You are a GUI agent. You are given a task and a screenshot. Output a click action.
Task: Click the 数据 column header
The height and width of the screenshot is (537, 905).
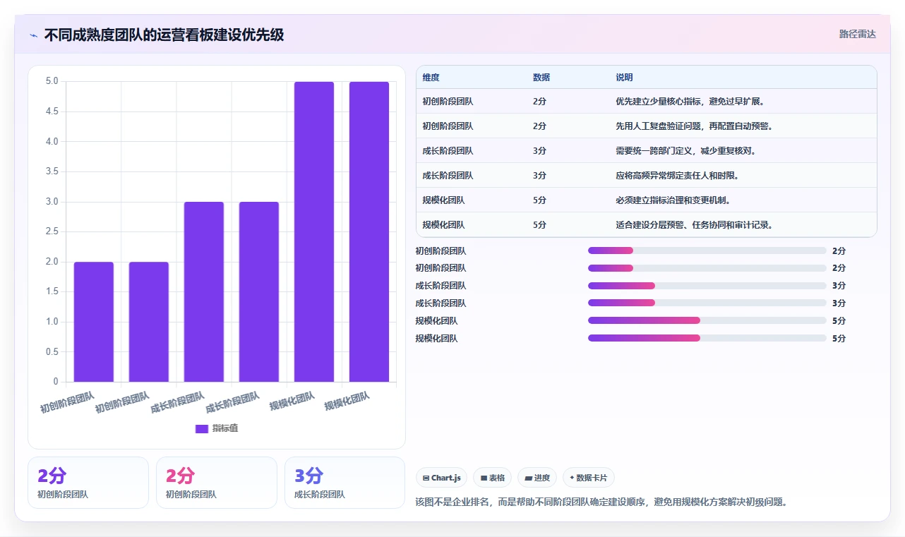541,78
